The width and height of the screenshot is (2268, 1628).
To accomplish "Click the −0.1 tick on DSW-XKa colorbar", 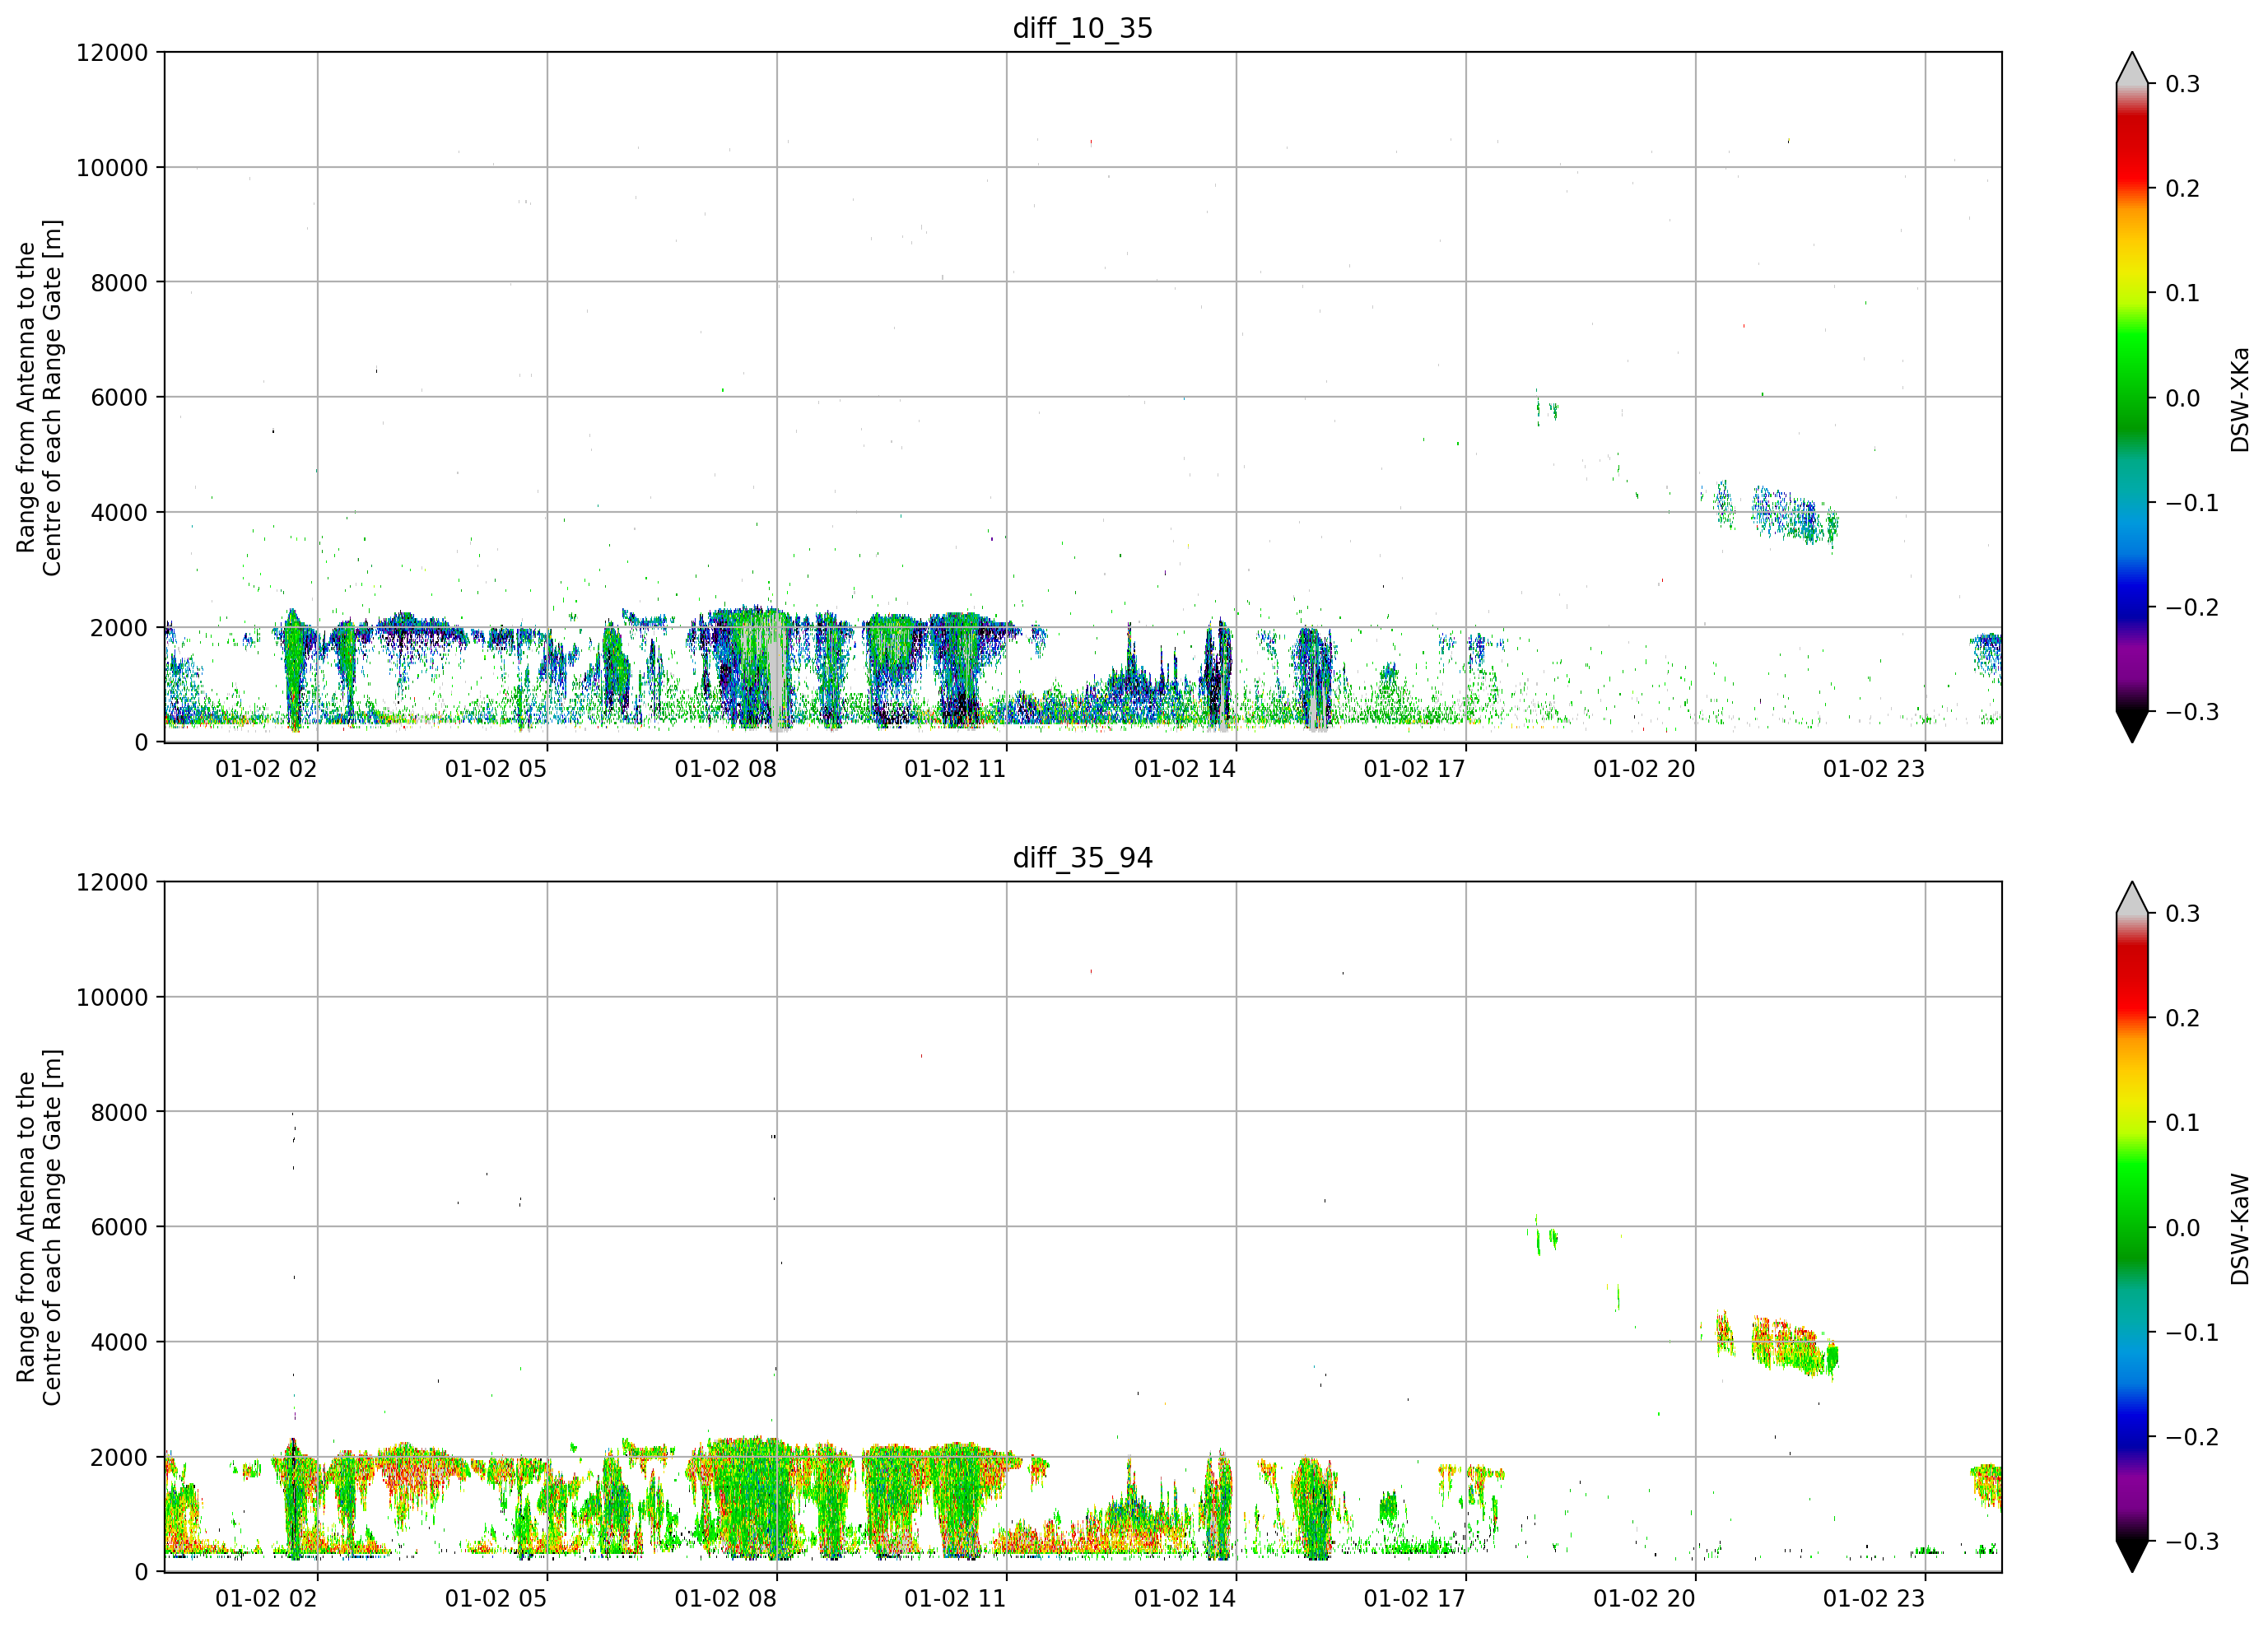I will pyautogui.click(x=2192, y=503).
